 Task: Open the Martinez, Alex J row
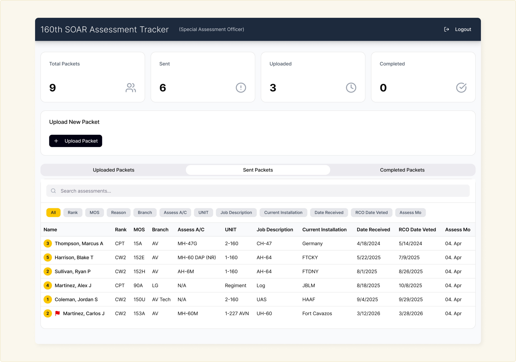[x=258, y=285]
